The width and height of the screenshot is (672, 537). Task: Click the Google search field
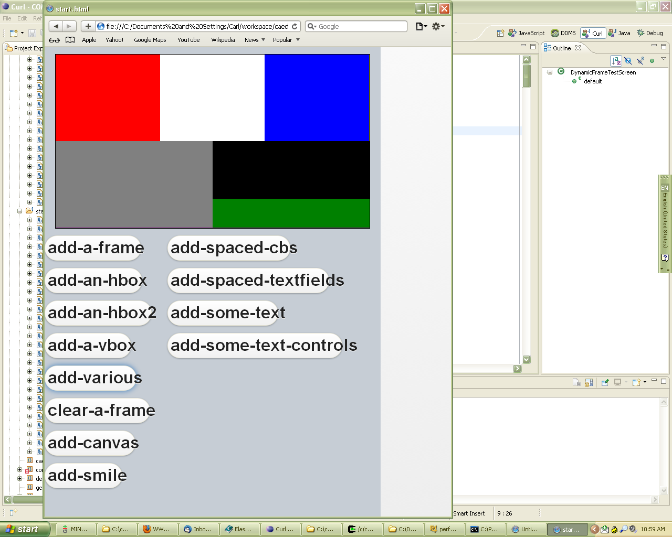pos(360,26)
